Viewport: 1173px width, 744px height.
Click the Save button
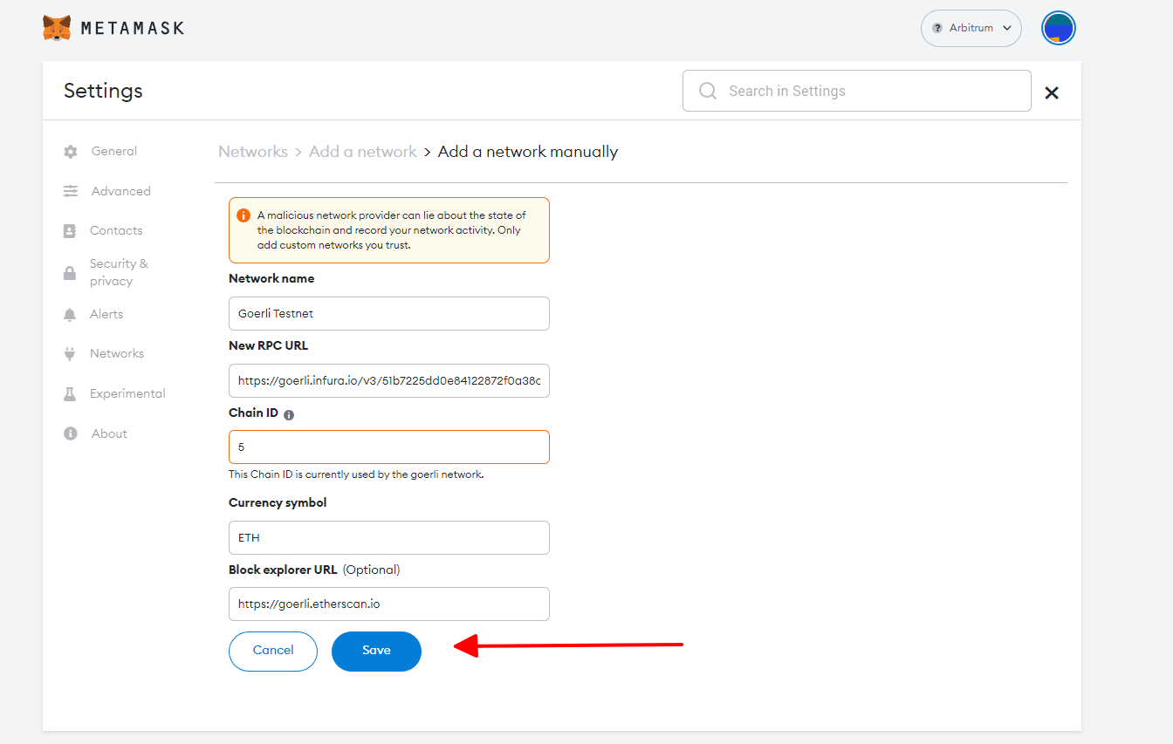[376, 651]
